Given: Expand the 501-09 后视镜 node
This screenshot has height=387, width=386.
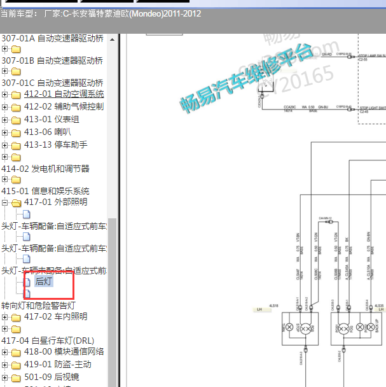Looking at the screenshot, I should click(x=4, y=377).
